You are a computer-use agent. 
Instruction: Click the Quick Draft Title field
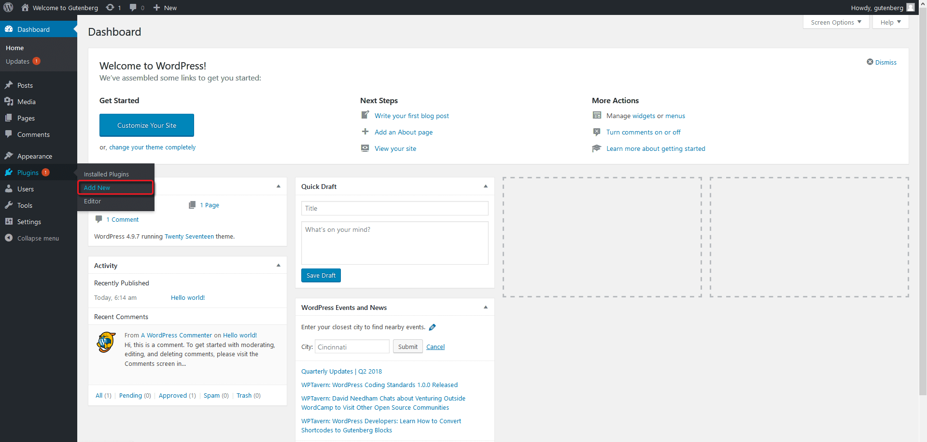[x=394, y=208]
